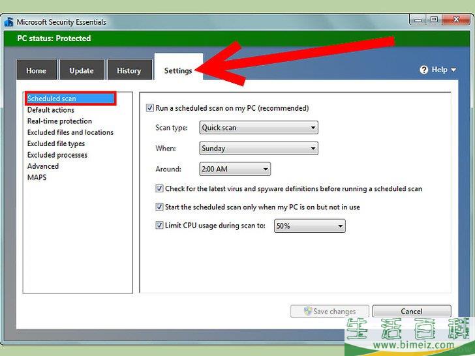Open the History tab
475x356 pixels.
[129, 70]
